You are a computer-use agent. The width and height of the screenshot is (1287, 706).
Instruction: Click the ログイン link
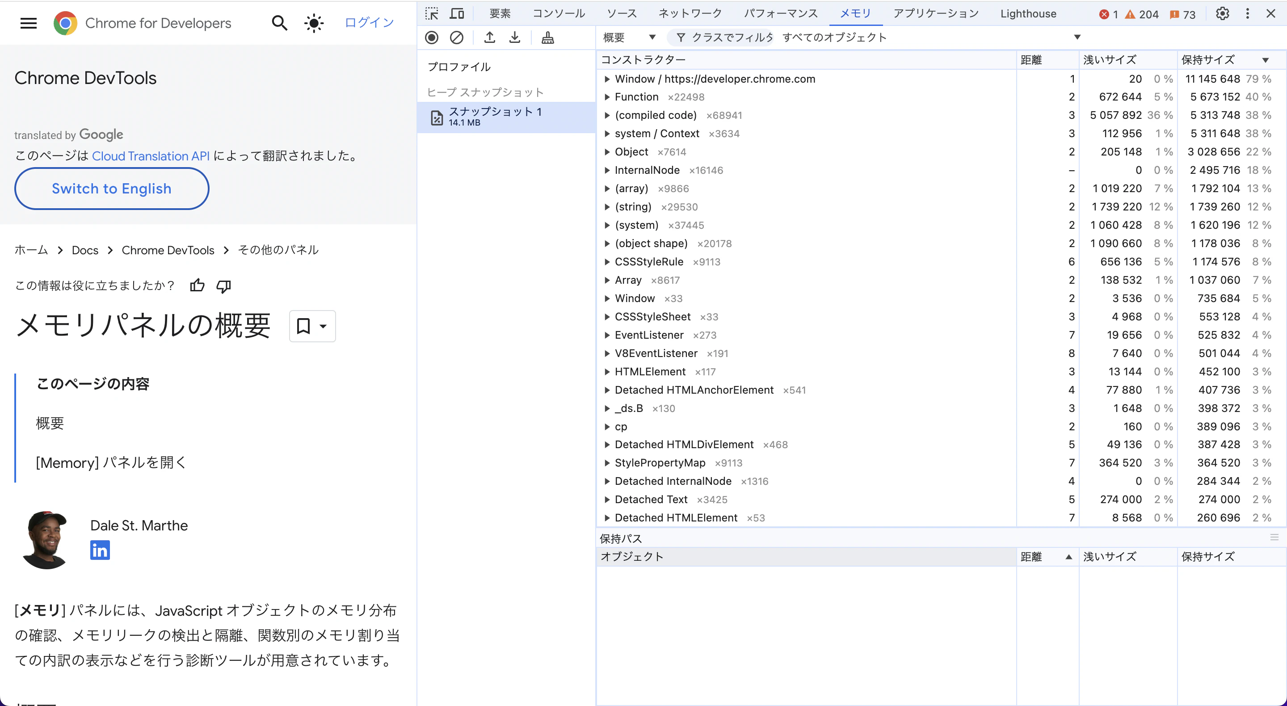click(369, 22)
